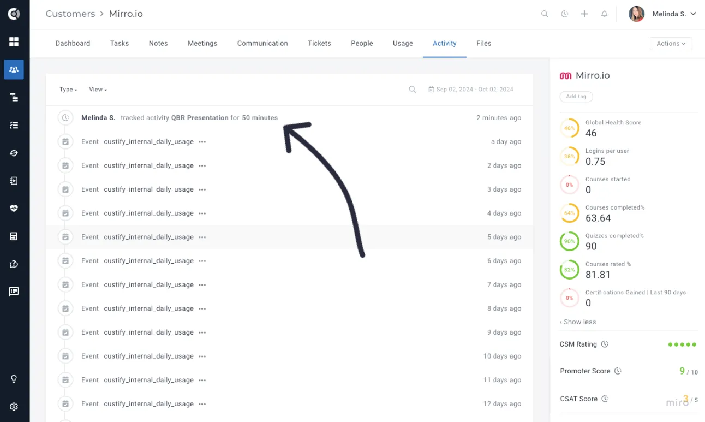Image resolution: width=705 pixels, height=422 pixels.
Task: Open the Tickets tab
Action: 319,44
